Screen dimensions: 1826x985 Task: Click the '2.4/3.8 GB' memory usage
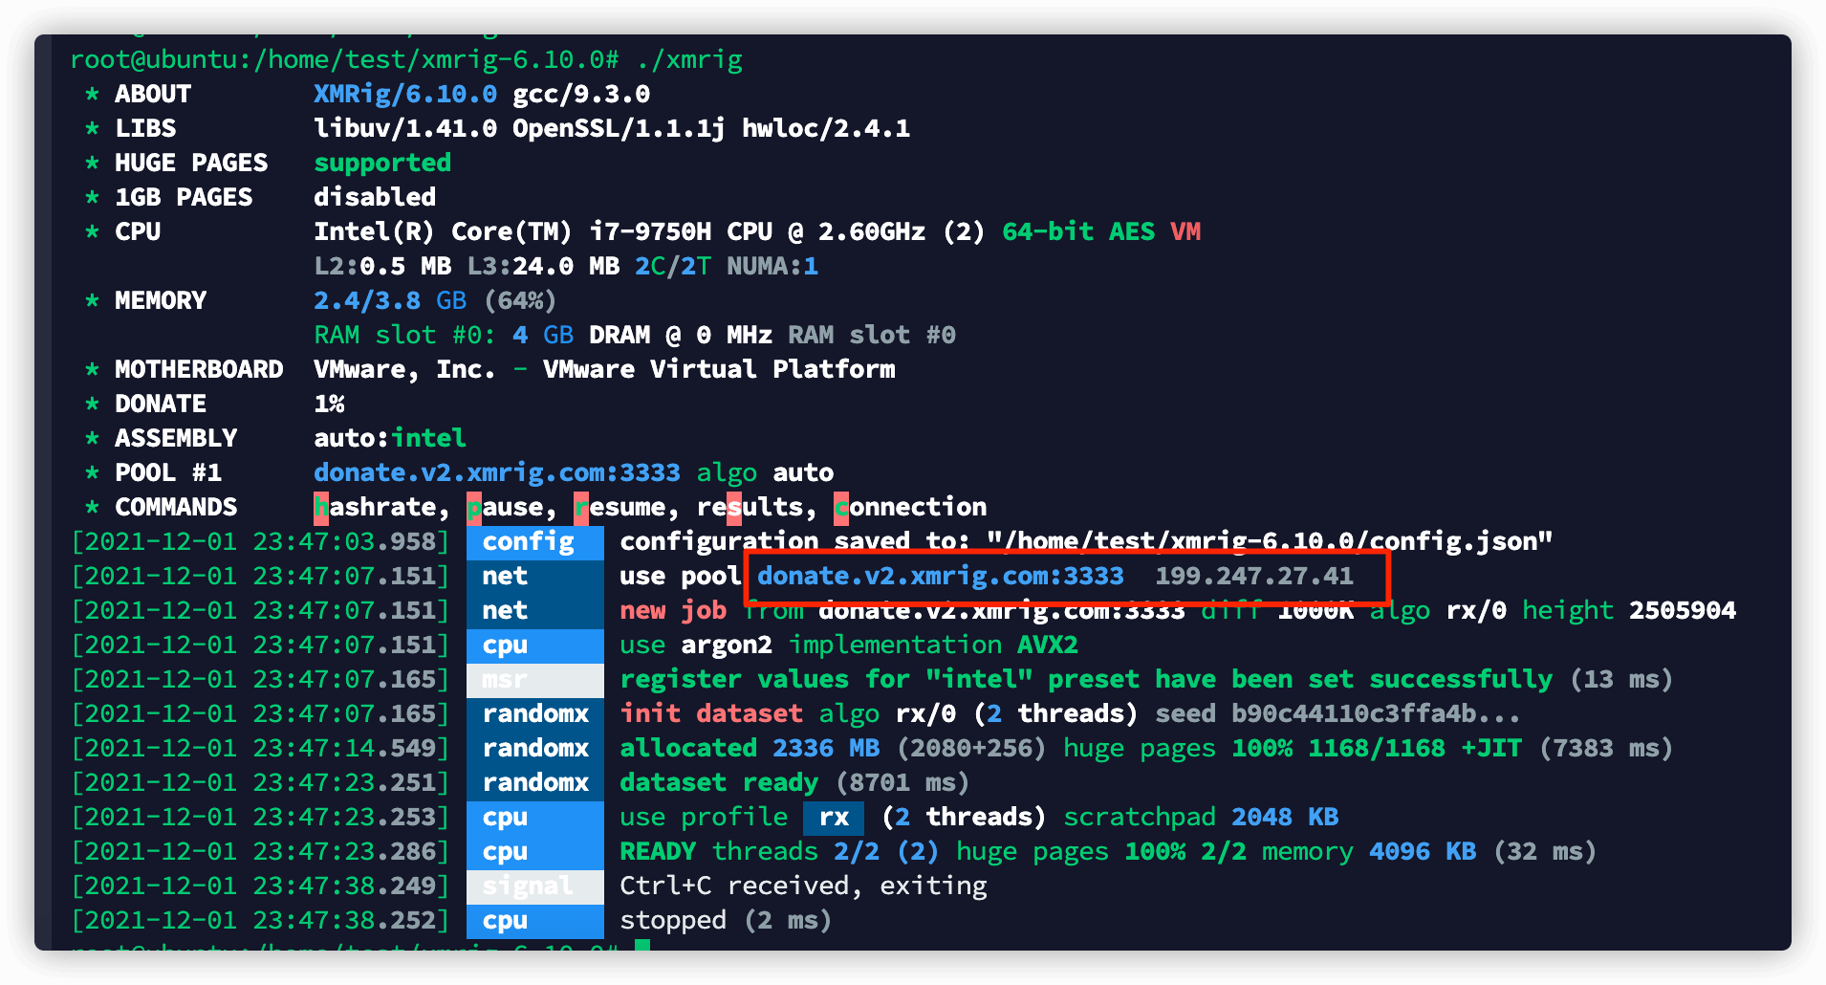point(390,300)
